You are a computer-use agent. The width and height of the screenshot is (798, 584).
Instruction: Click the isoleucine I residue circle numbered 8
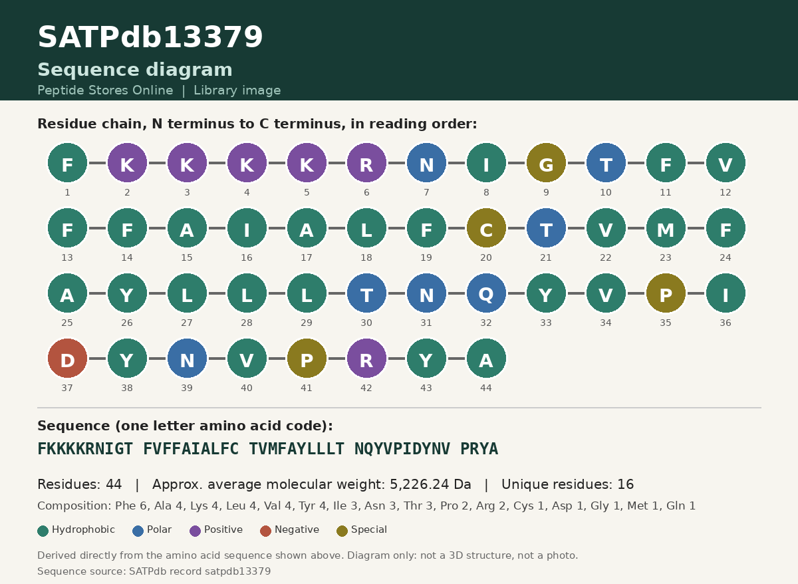[486, 163]
